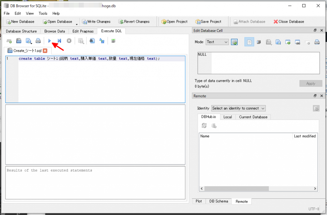This screenshot has width=327, height=215.
Task: Open the Tools menu
Action: tap(43, 13)
